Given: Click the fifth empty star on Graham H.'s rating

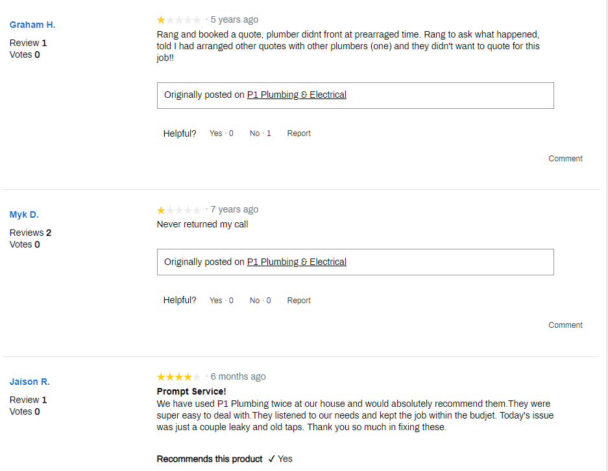Looking at the screenshot, I should [x=198, y=19].
